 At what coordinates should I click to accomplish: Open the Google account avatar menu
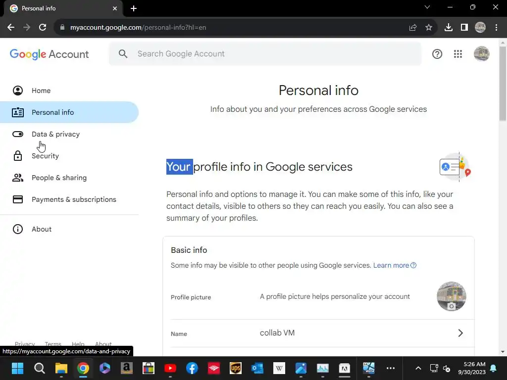pyautogui.click(x=481, y=53)
